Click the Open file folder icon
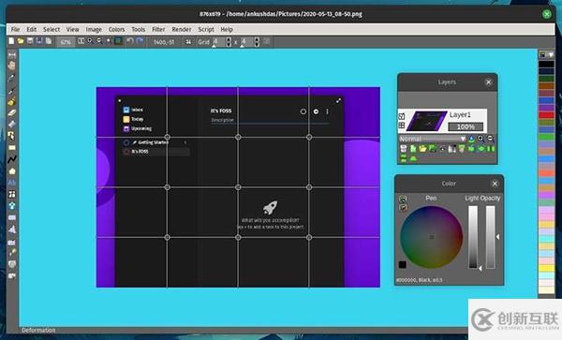Viewport: 562px width, 340px height. 21,41
